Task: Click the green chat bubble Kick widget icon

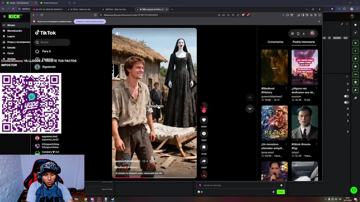Action: tap(355, 66)
